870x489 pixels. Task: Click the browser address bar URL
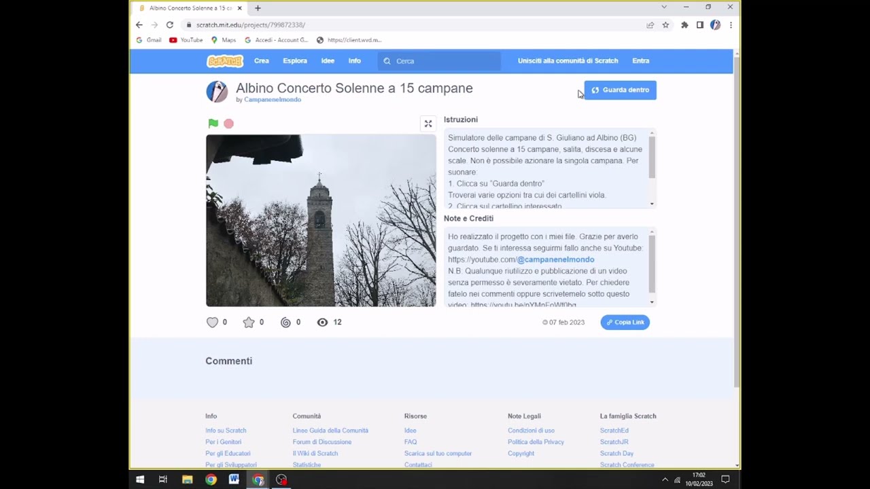pyautogui.click(x=251, y=25)
